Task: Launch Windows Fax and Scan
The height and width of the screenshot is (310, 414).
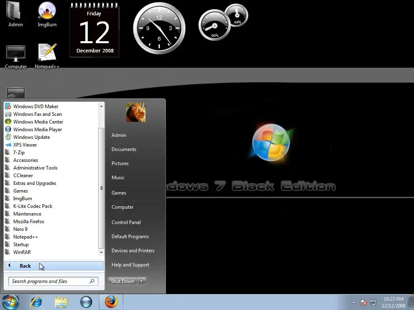Action: tap(34, 114)
